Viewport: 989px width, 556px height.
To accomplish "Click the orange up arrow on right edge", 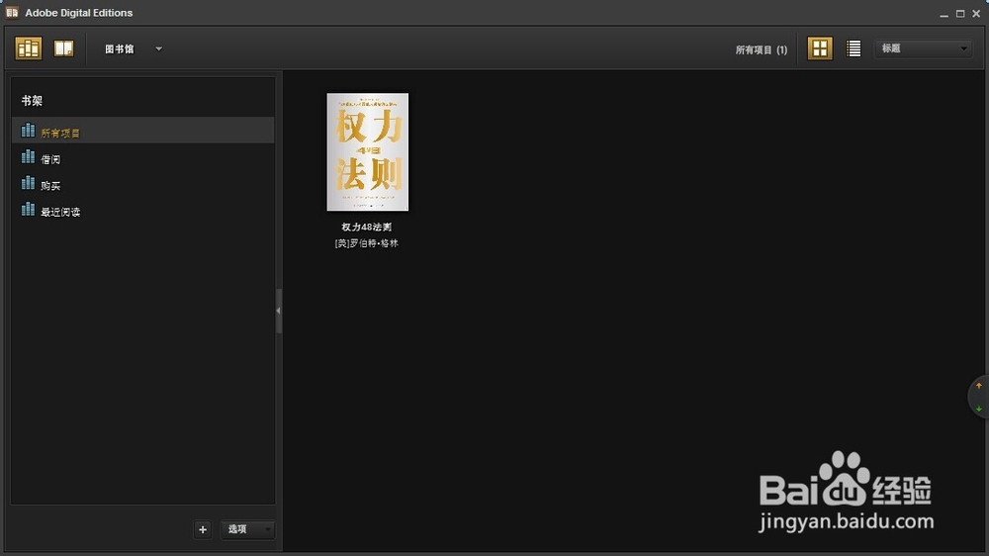I will pyautogui.click(x=979, y=385).
